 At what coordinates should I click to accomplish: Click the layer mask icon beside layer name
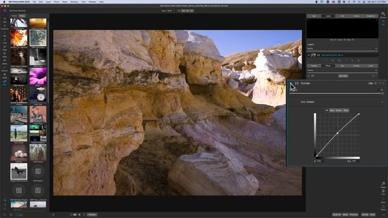pyautogui.click(x=318, y=55)
